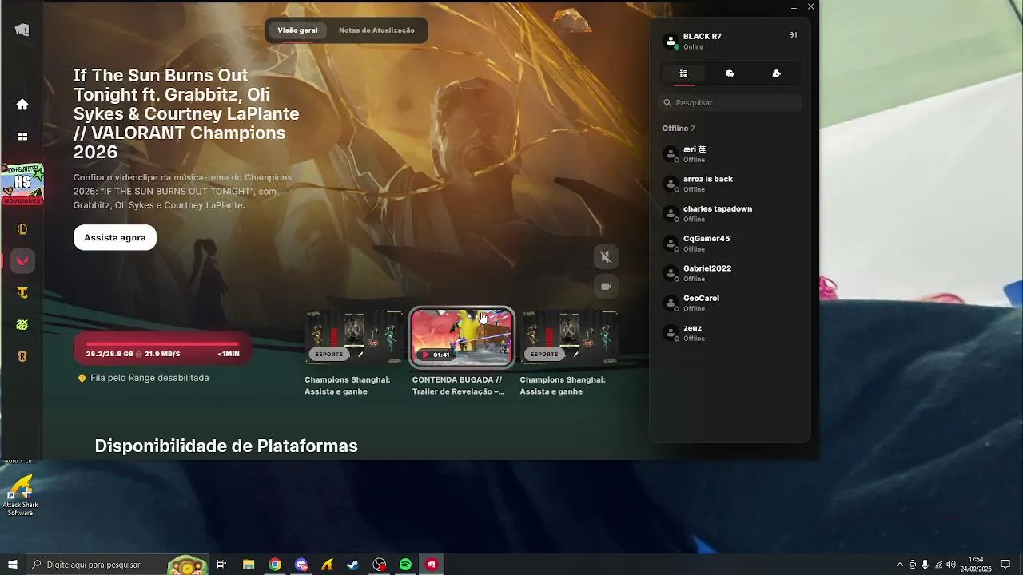Open File Explorer from taskbar
Image resolution: width=1023 pixels, height=575 pixels.
click(249, 565)
